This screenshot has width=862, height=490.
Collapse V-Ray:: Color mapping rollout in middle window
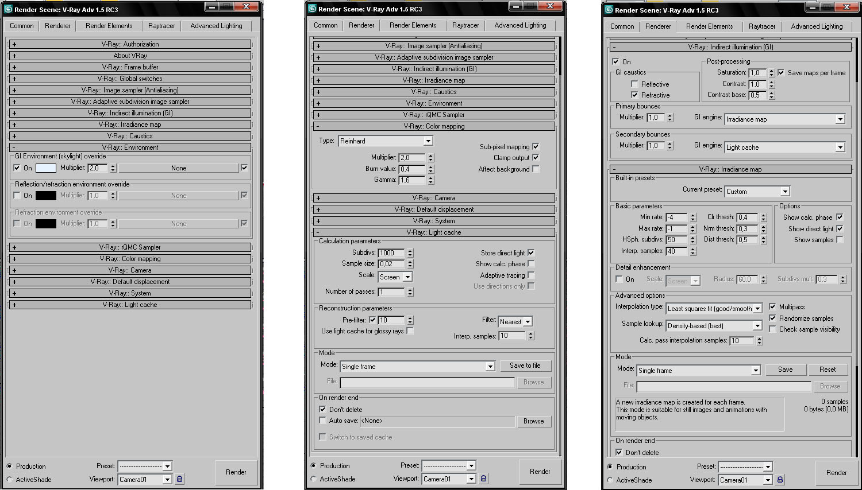click(x=434, y=126)
